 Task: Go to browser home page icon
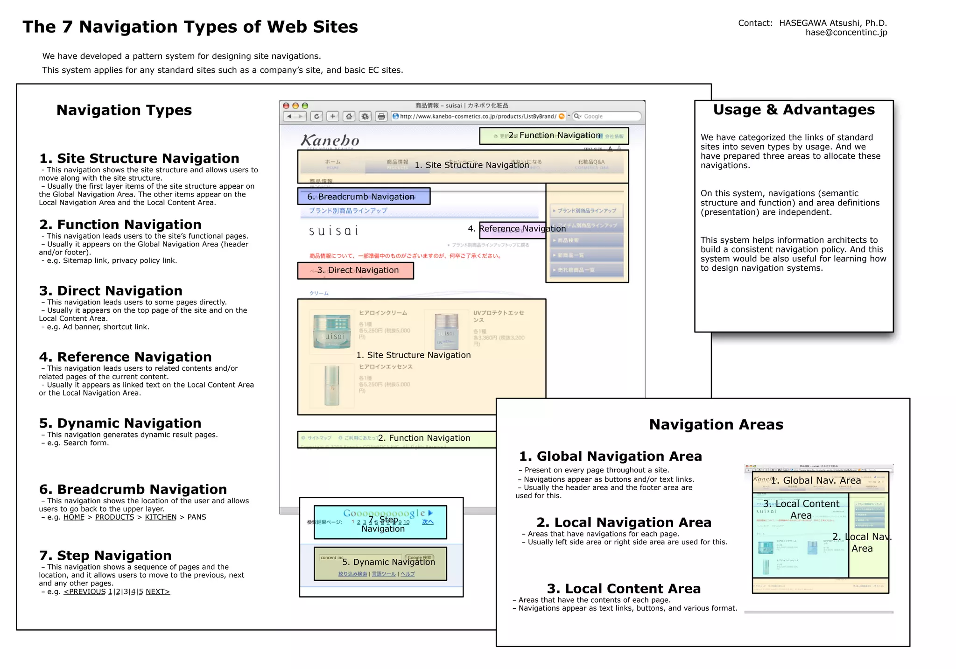pyautogui.click(x=349, y=116)
